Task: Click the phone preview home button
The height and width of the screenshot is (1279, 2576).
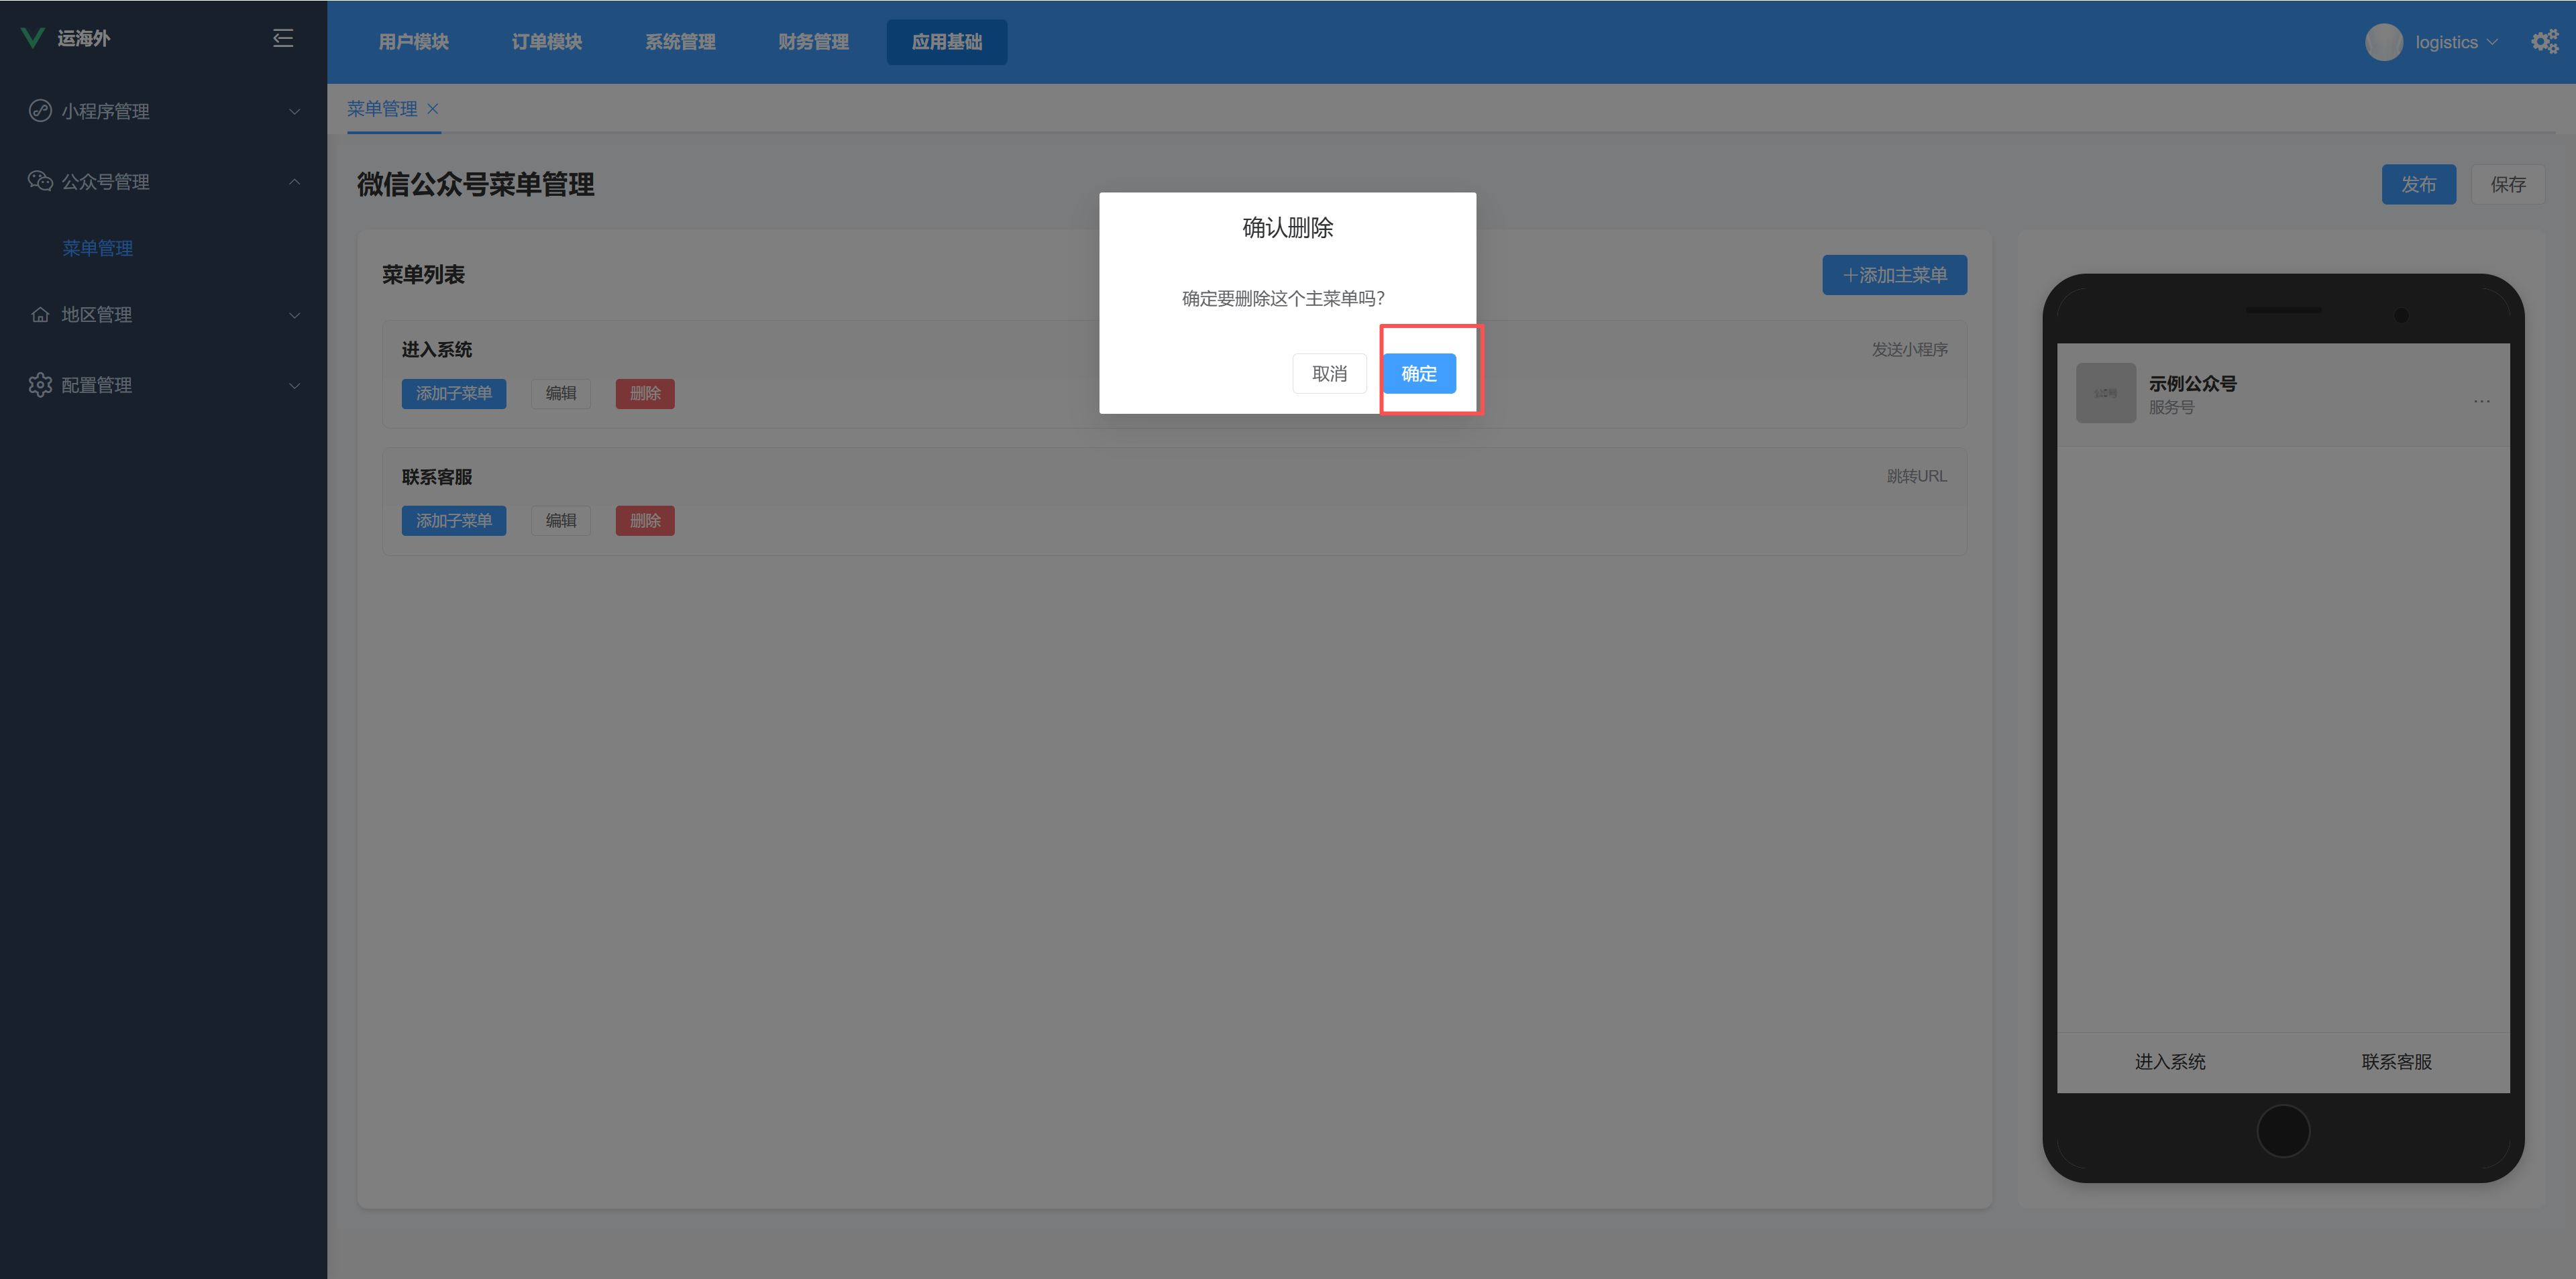Action: tap(2283, 1131)
